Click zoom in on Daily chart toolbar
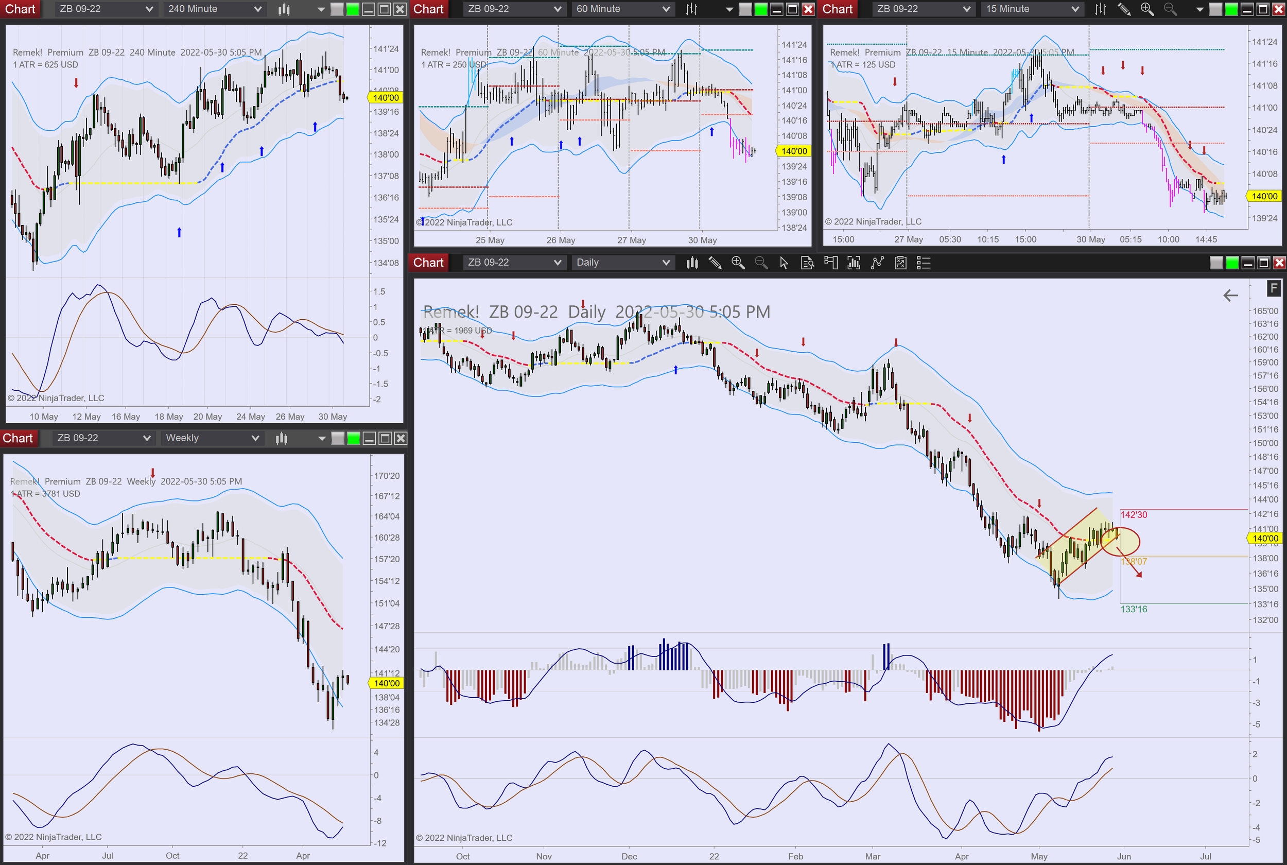This screenshot has width=1287, height=865. click(738, 263)
